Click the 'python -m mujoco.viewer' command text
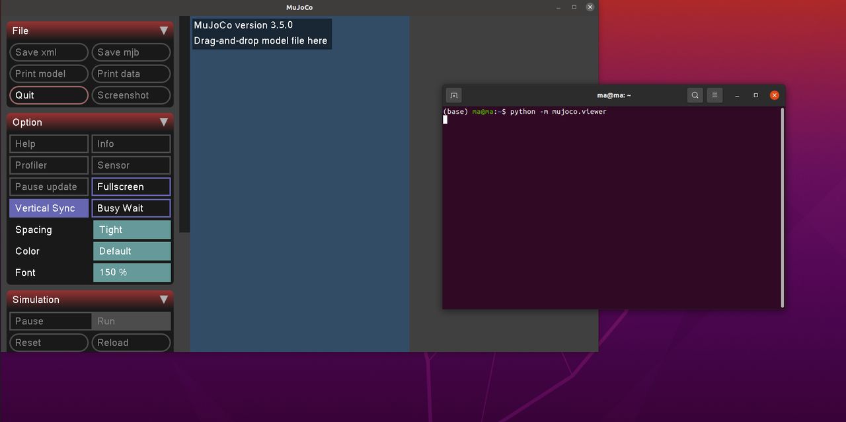The height and width of the screenshot is (422, 846). (x=558, y=112)
